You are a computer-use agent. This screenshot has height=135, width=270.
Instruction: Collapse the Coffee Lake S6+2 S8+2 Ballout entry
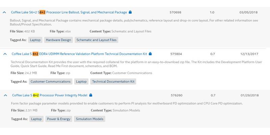pos(4,12)
